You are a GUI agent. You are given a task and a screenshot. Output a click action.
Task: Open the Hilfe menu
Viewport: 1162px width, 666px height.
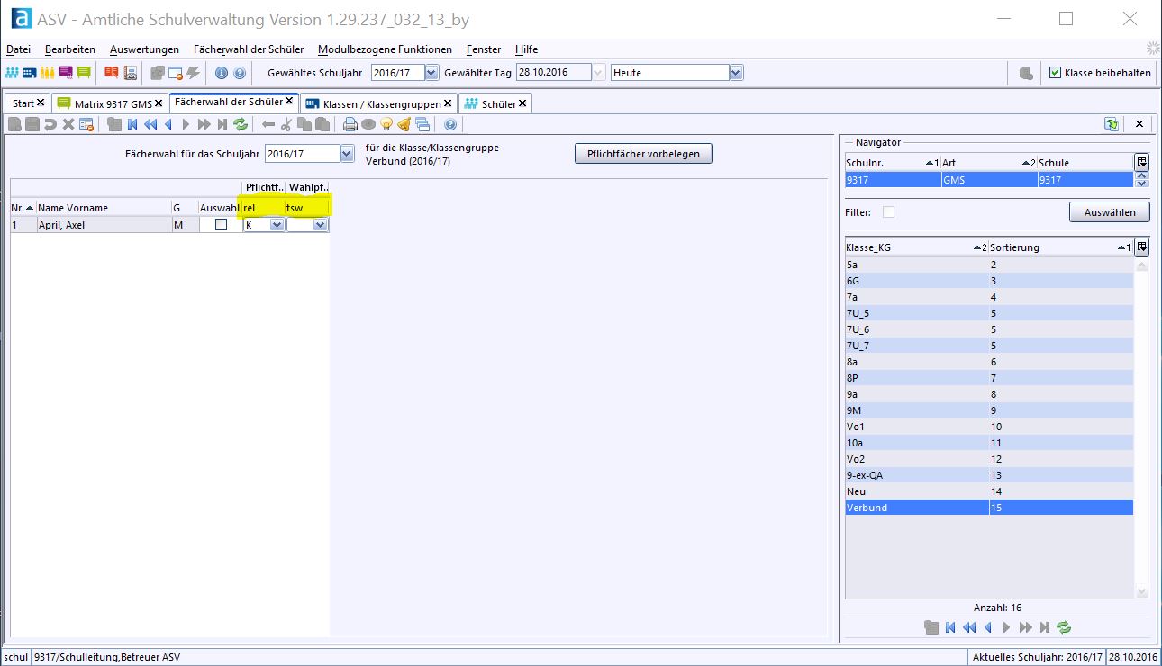526,49
